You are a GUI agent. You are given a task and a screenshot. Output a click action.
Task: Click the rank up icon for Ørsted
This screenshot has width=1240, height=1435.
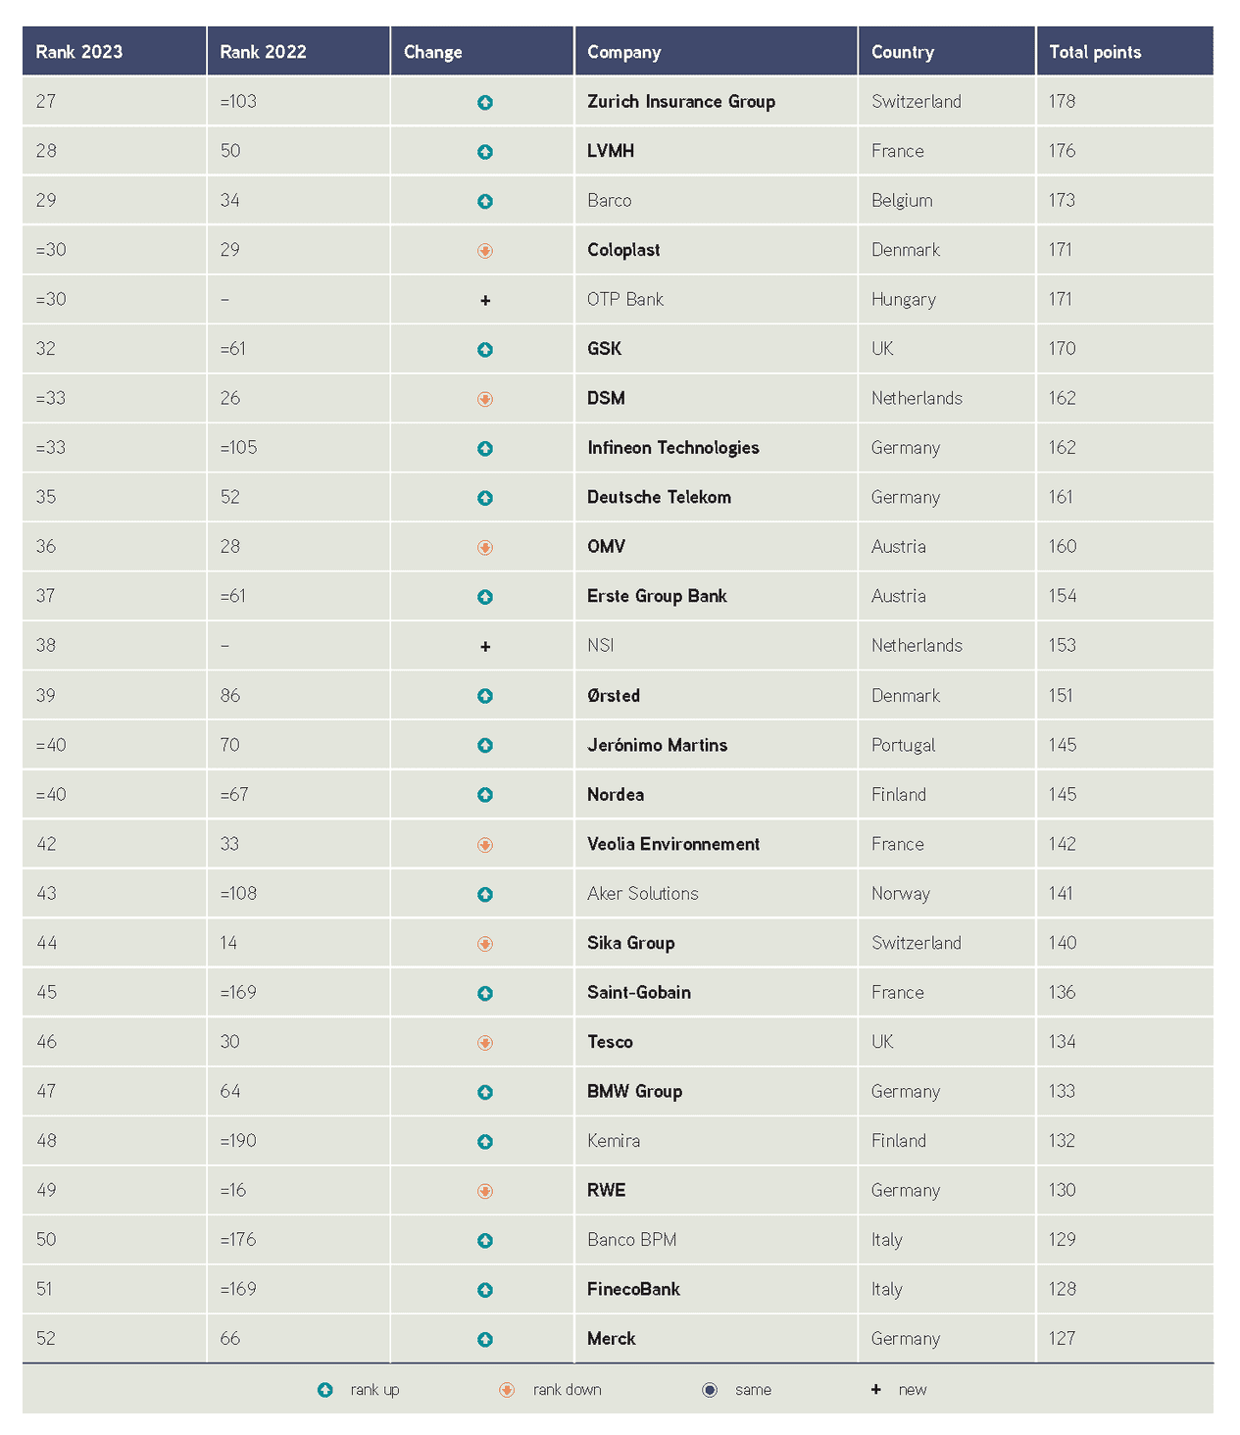coord(485,696)
